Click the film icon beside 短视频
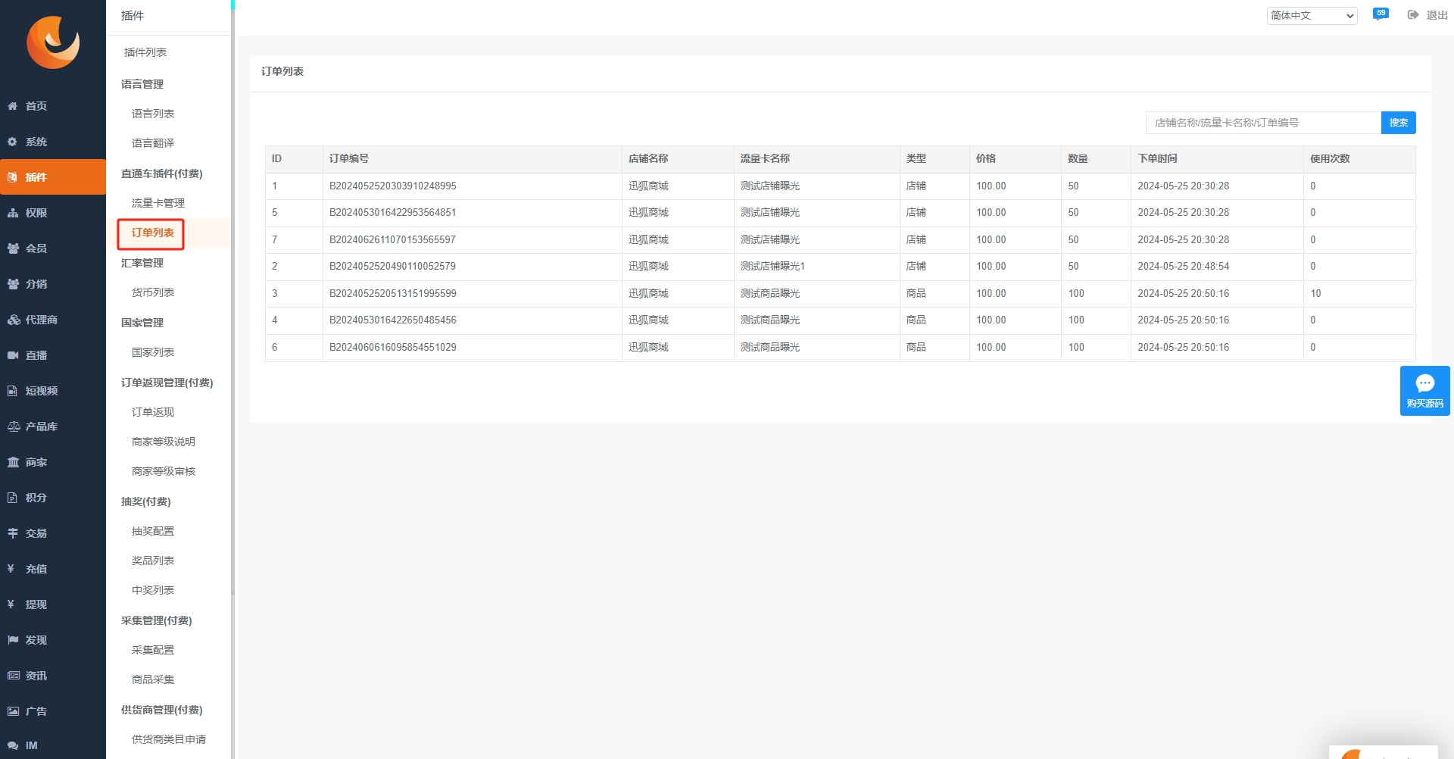The image size is (1454, 759). click(x=13, y=391)
